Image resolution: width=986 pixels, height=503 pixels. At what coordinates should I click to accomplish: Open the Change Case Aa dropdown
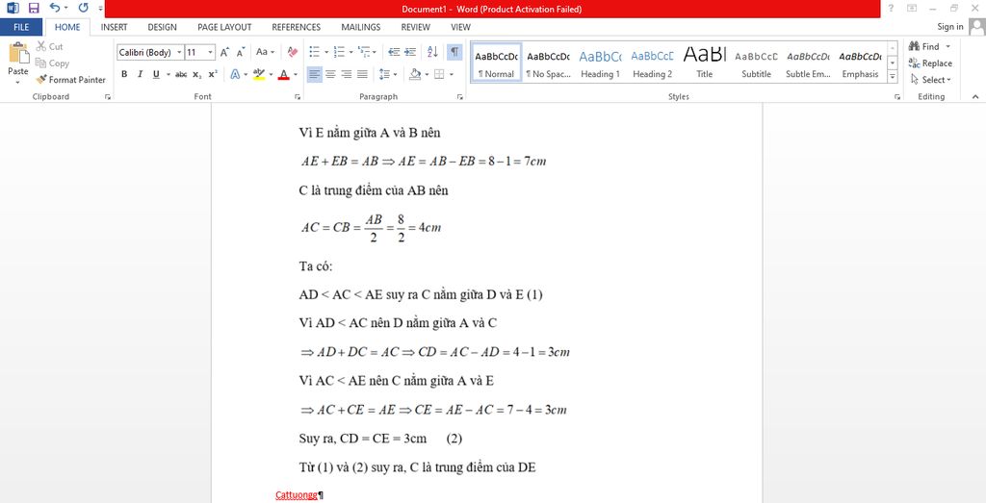click(266, 52)
